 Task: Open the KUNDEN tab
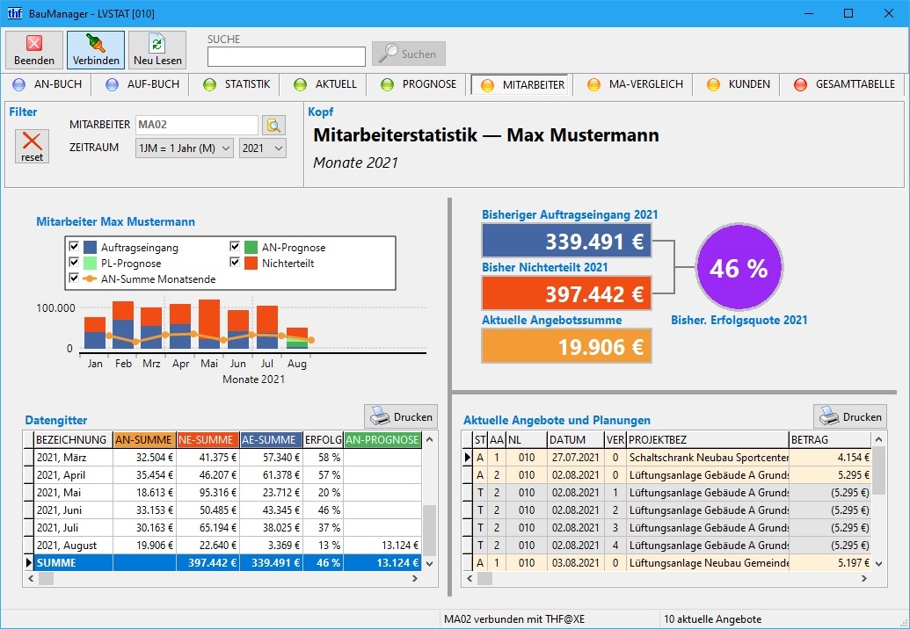click(x=739, y=84)
